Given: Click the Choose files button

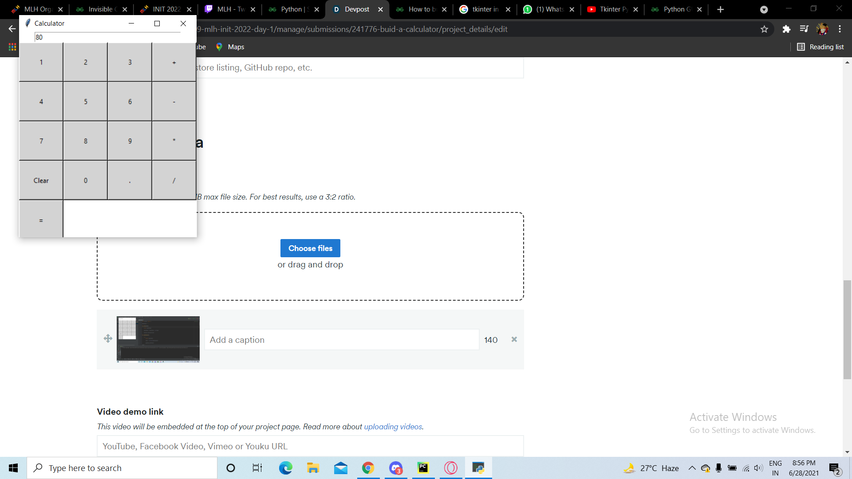Looking at the screenshot, I should pos(310,248).
